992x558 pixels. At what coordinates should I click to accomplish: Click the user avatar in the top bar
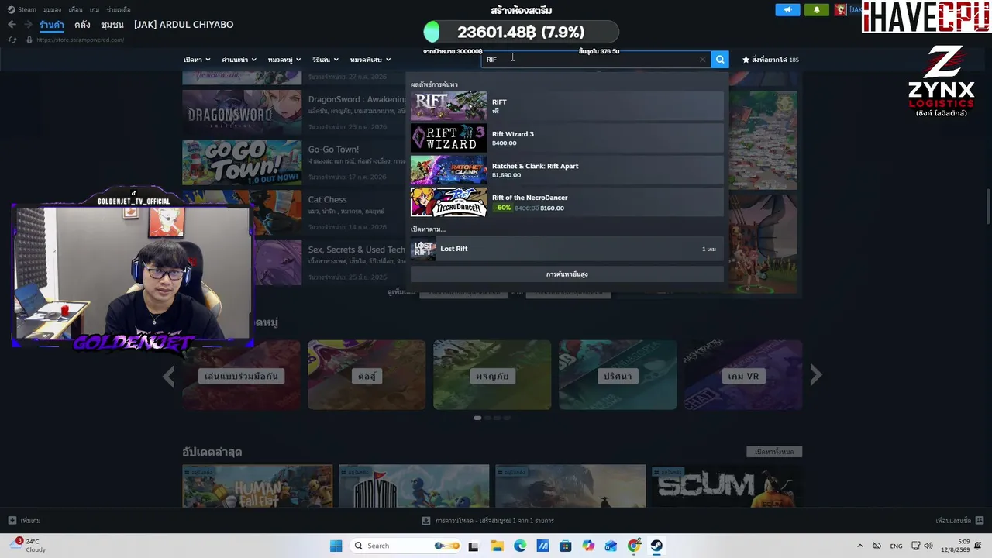(x=840, y=9)
